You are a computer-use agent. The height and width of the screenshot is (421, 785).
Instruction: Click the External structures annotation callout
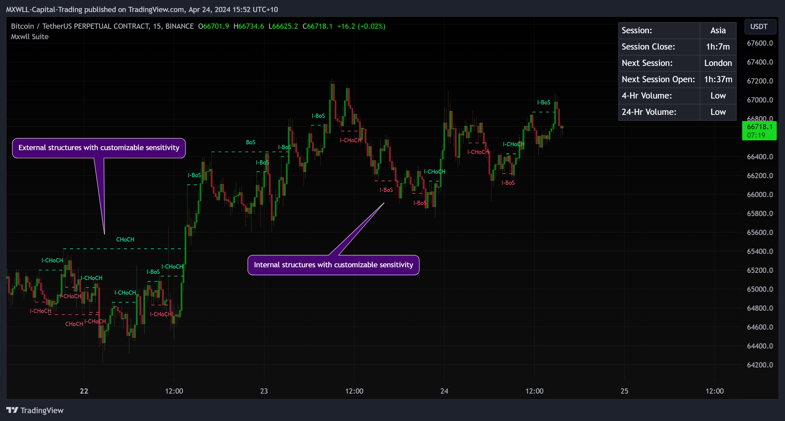pos(99,148)
